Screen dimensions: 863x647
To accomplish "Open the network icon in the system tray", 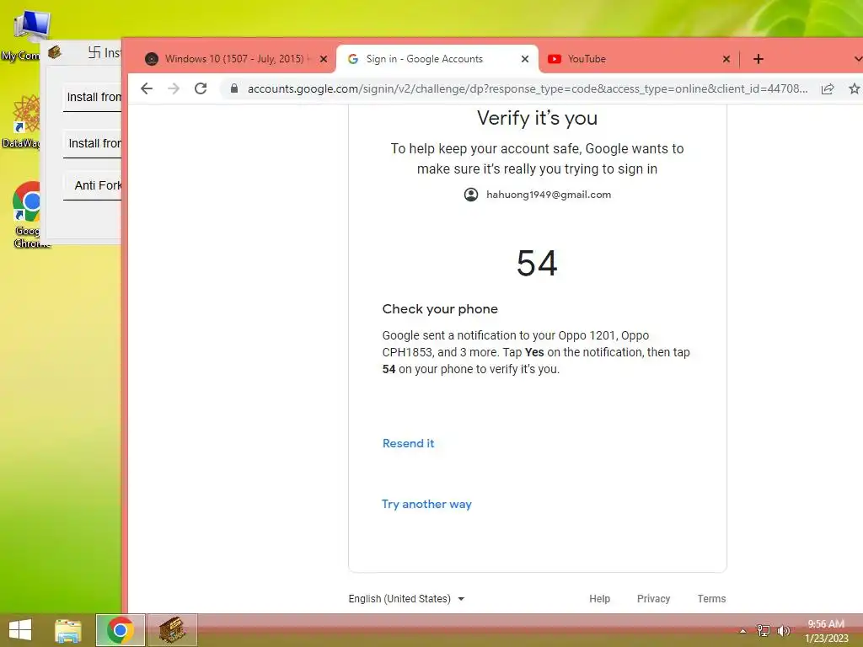I will [x=764, y=630].
